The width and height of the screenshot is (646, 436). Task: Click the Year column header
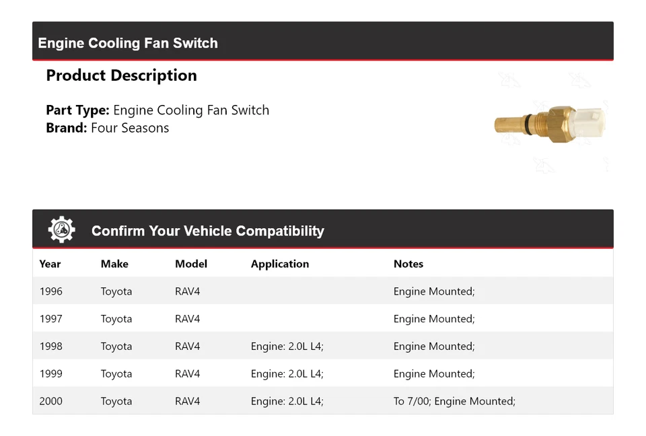50,264
